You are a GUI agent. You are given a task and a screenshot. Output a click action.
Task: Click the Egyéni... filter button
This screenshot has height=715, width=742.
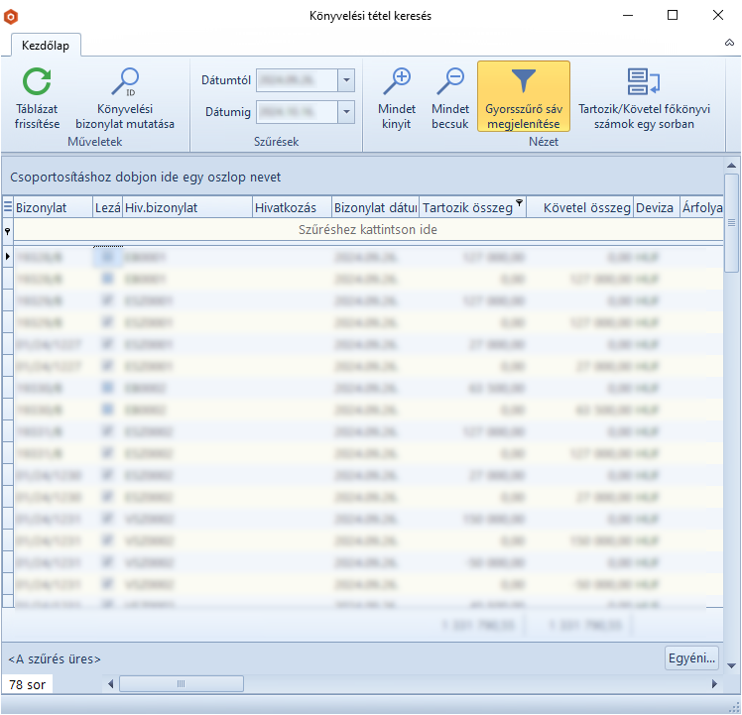[x=690, y=657]
